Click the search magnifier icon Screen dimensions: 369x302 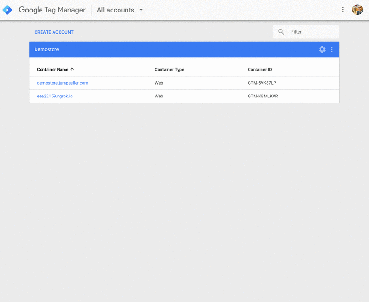[x=281, y=32]
